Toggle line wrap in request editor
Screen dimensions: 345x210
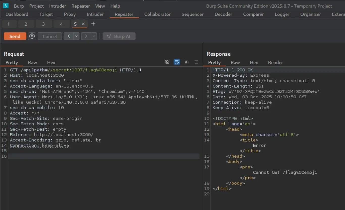coord(177,62)
